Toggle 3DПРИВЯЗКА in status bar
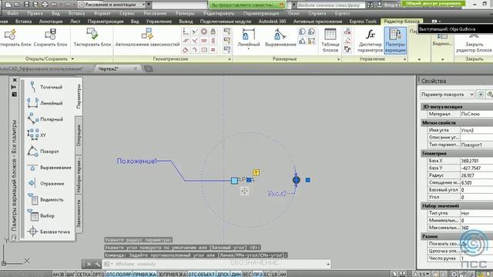Image resolution: width=493 pixels, height=277 pixels. point(172,274)
